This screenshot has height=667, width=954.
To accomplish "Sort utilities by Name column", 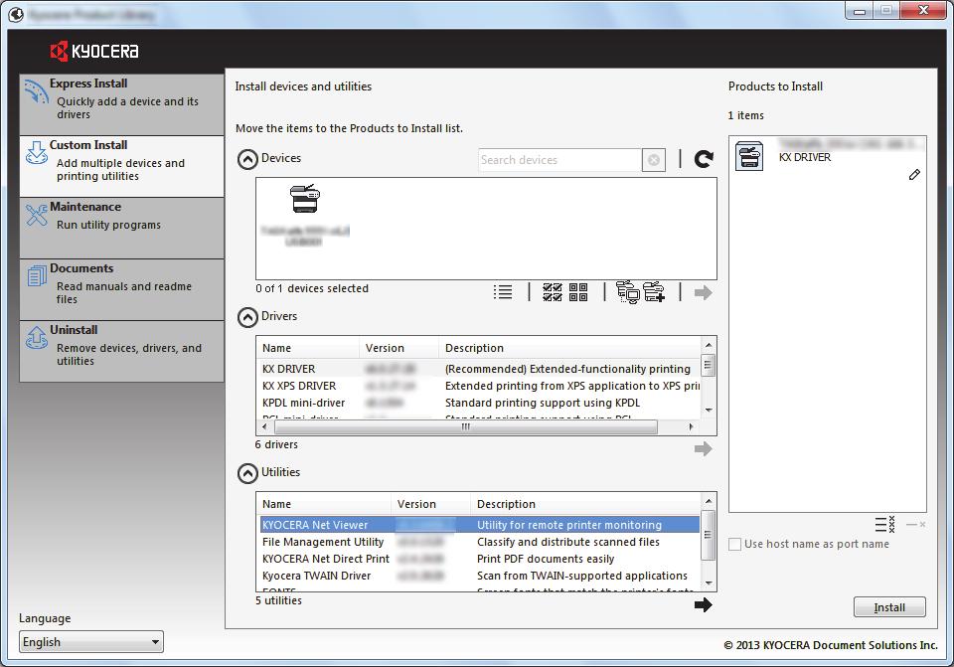I will point(324,504).
